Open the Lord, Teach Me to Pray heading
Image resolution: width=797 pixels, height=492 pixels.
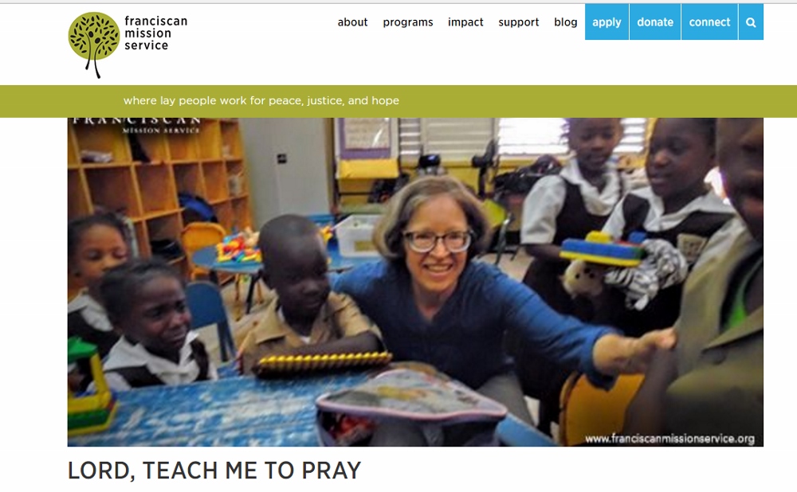pyautogui.click(x=214, y=471)
